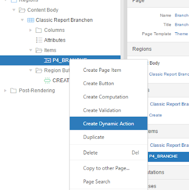Collapse the Classic Report Branchen node
189x190 pixels.
coord(22,20)
